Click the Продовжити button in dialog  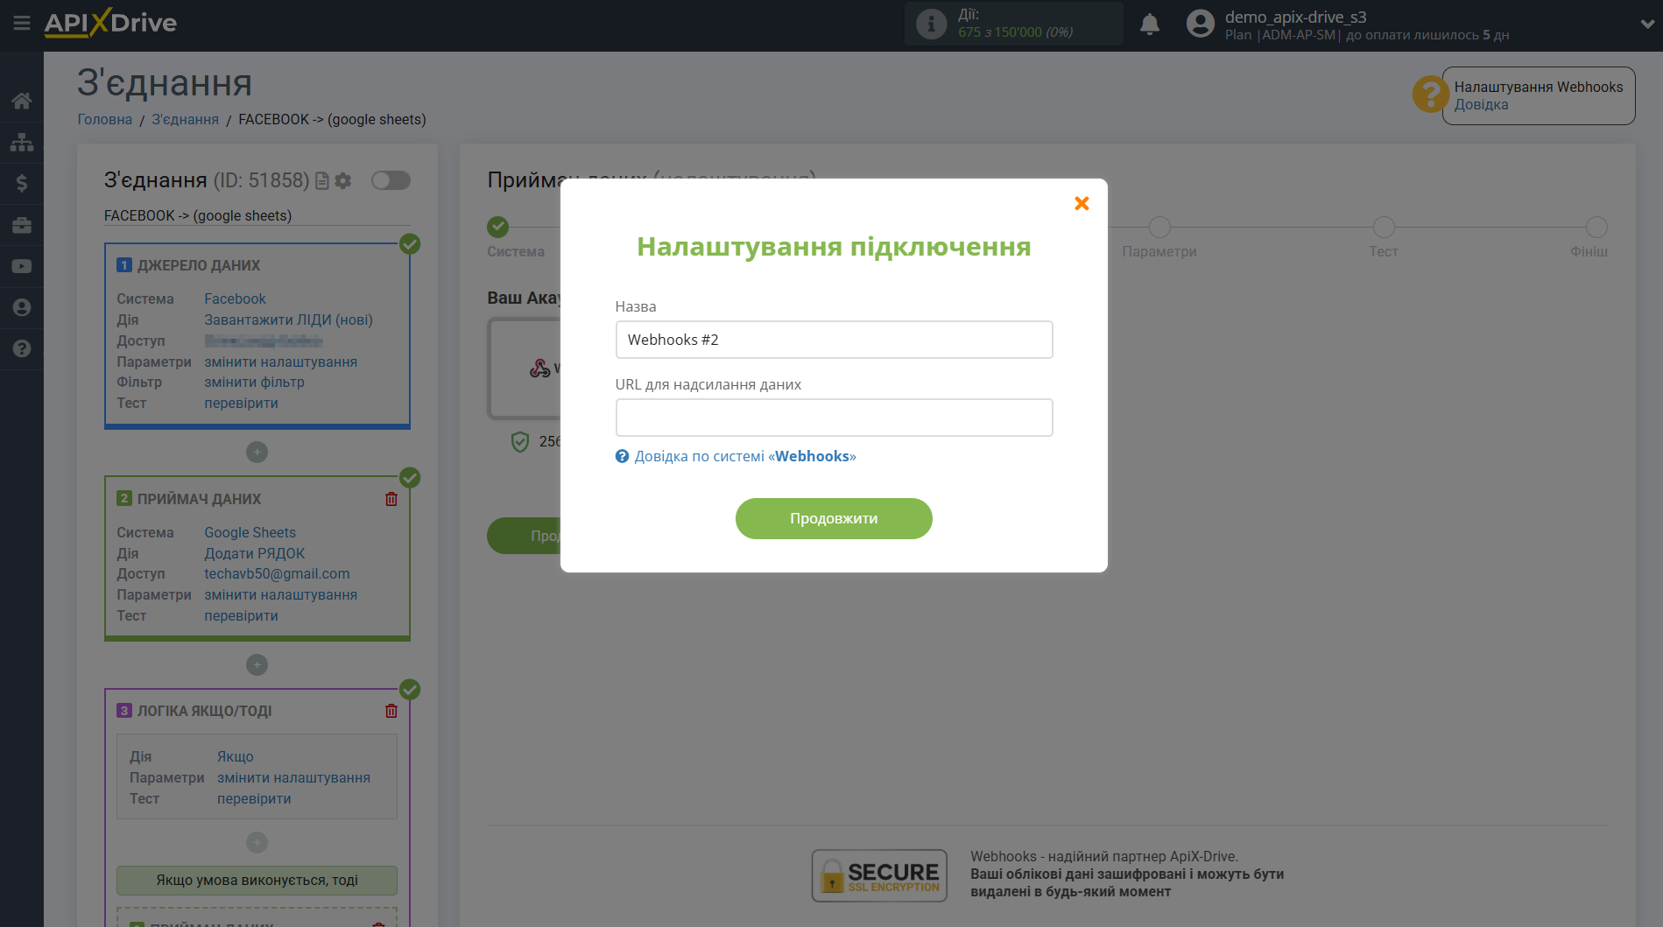coord(834,518)
